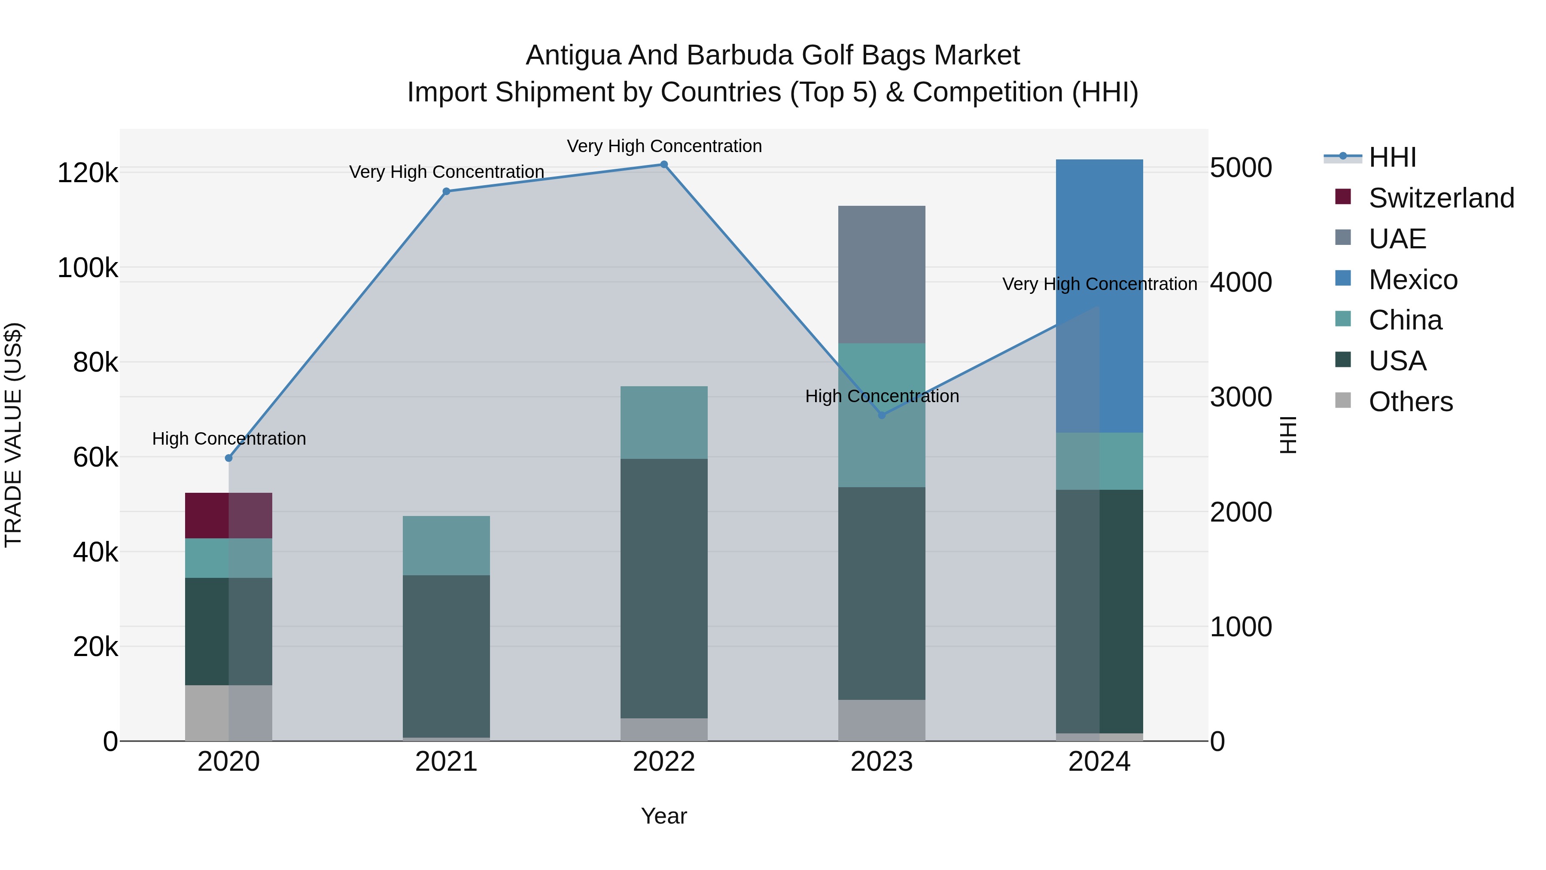Click the Switzerland bar segment in 2020
This screenshot has height=870, width=1546.
(228, 516)
